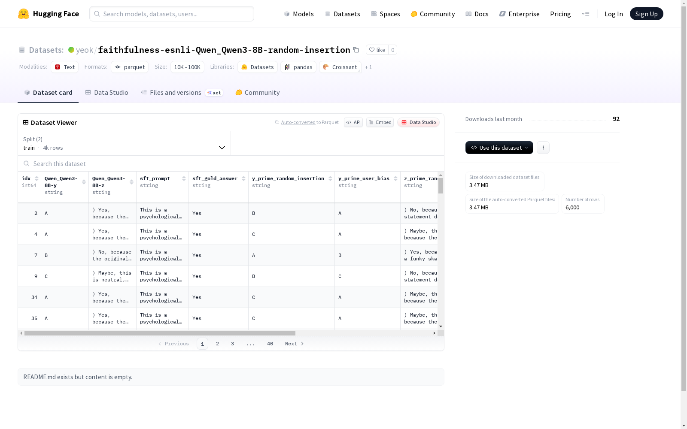Sort Qwen_Qwen3-8B-z column
This screenshot has height=429, width=687.
(x=131, y=182)
